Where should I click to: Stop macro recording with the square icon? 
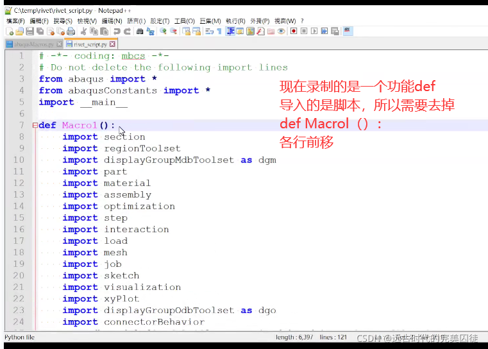pos(304,31)
